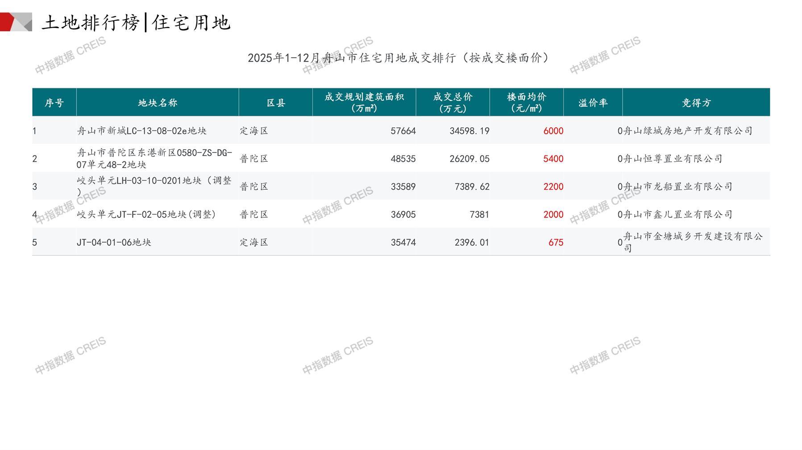Viewport: 802px width, 450px height.
Task: Click the 舟山市新城LC-13-08-02e地块 cell
Action: pyautogui.click(x=141, y=131)
